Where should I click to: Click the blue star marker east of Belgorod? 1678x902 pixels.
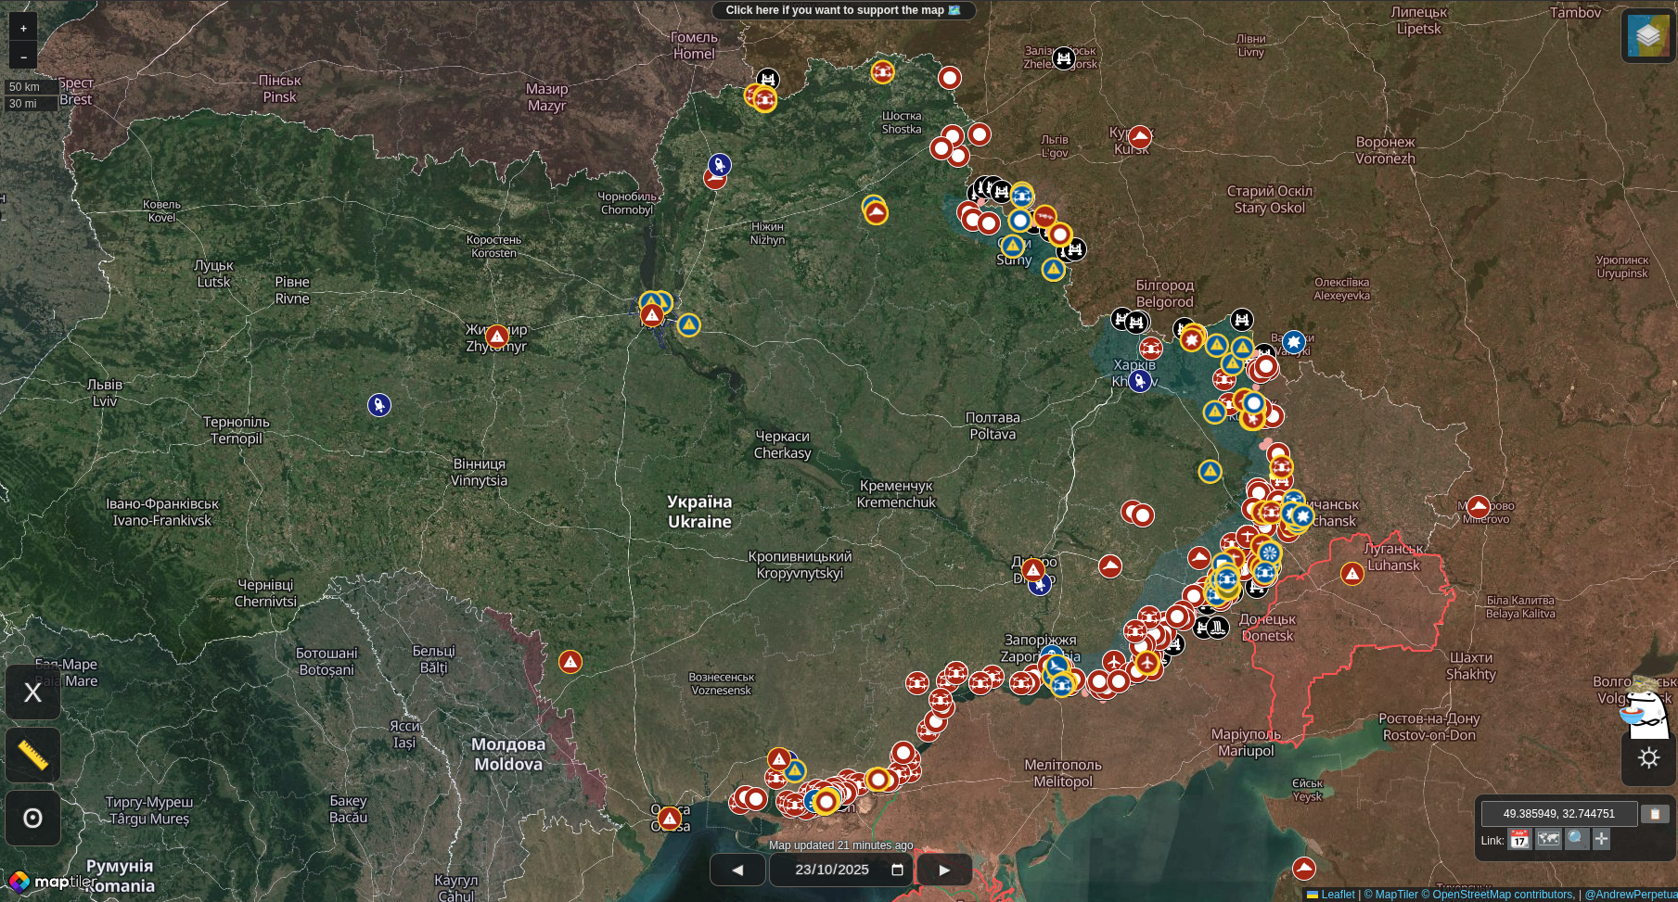[1293, 342]
